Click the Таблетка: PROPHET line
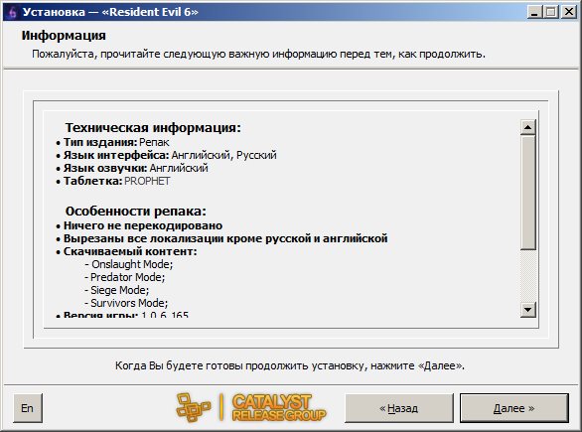Image resolution: width=582 pixels, height=432 pixels. [x=113, y=181]
